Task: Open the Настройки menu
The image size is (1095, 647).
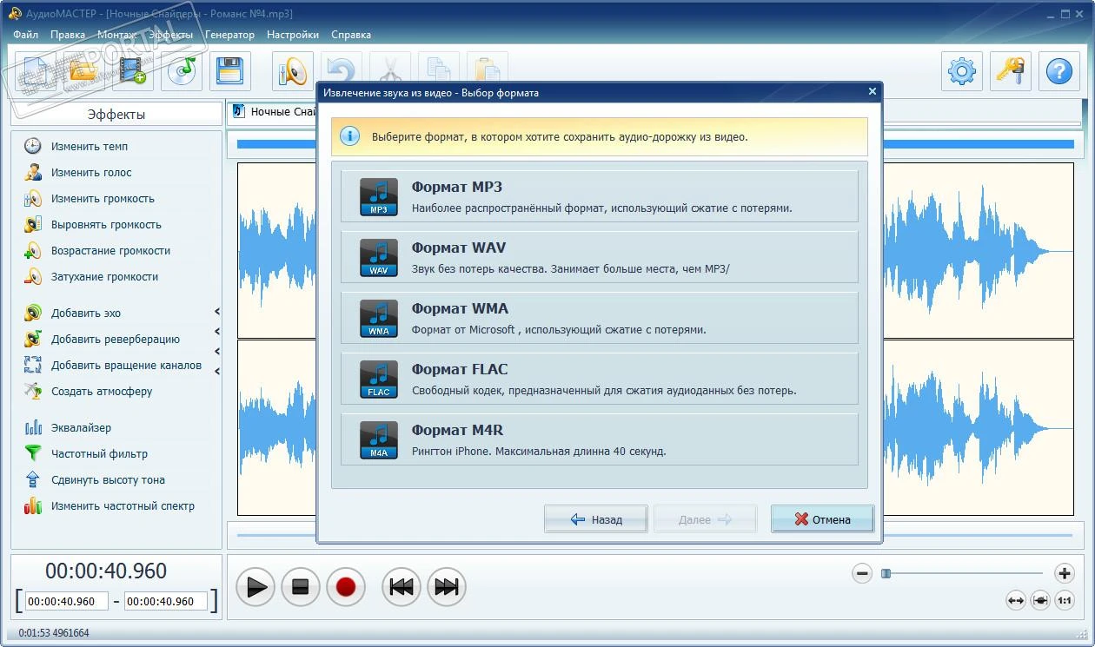Action: click(x=293, y=35)
